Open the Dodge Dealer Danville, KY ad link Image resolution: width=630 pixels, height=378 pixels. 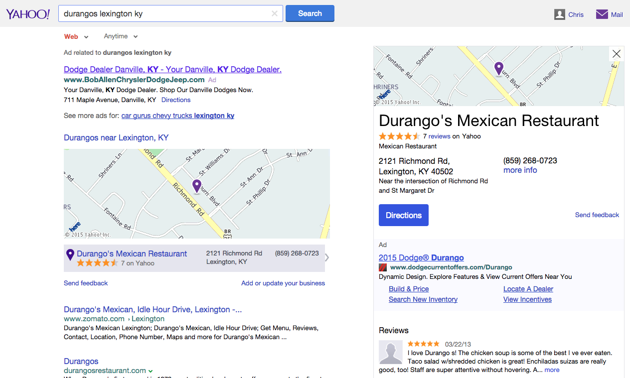tap(173, 69)
